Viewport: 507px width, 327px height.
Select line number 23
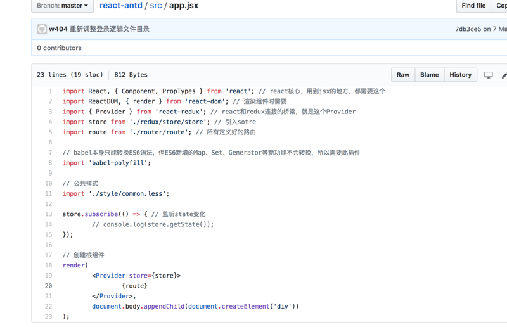click(x=49, y=317)
